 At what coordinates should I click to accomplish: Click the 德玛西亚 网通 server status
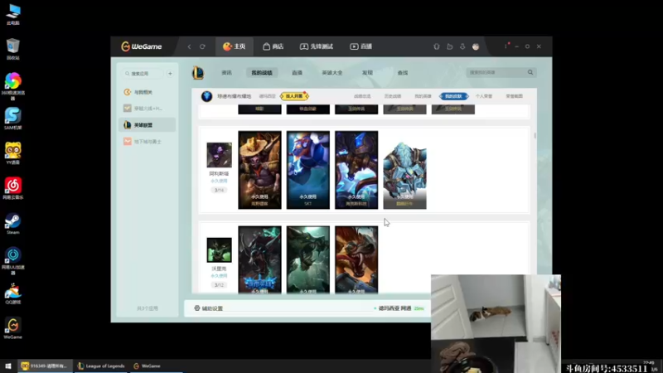click(x=399, y=308)
